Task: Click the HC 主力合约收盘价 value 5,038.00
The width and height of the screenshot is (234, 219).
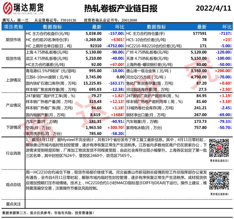Action: [93, 34]
